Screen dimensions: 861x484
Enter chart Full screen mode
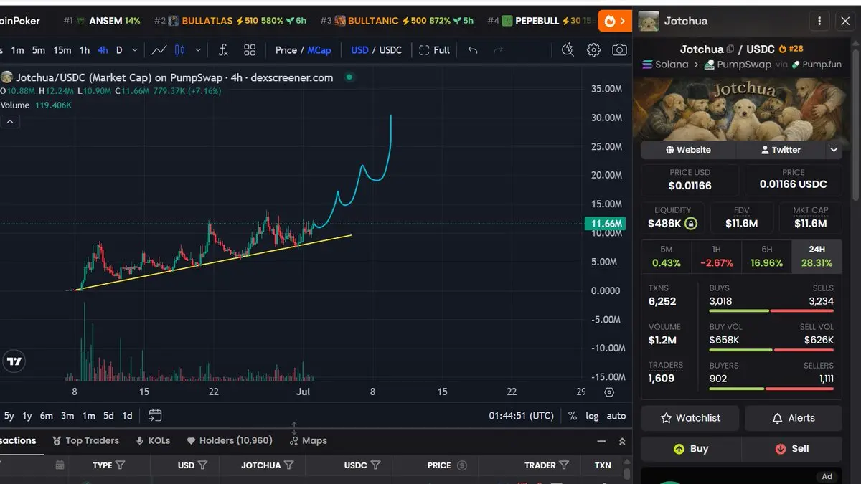coord(434,50)
